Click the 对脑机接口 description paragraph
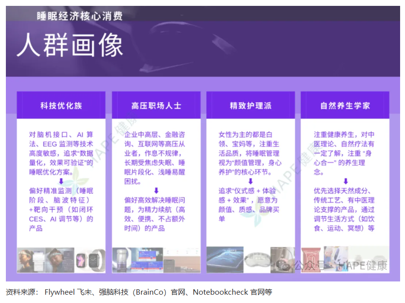 pyautogui.click(x=61, y=153)
